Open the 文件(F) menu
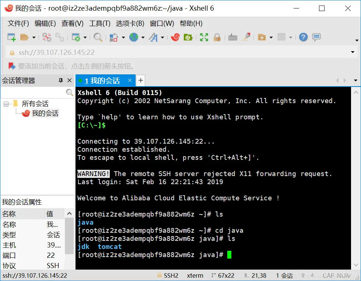Image resolution: width=361 pixels, height=281 pixels. (x=18, y=24)
